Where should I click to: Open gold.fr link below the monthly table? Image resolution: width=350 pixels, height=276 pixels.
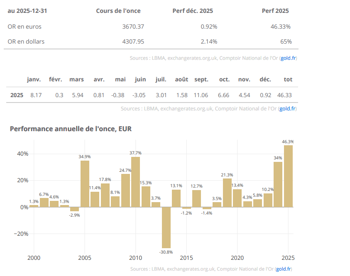pos(287,109)
